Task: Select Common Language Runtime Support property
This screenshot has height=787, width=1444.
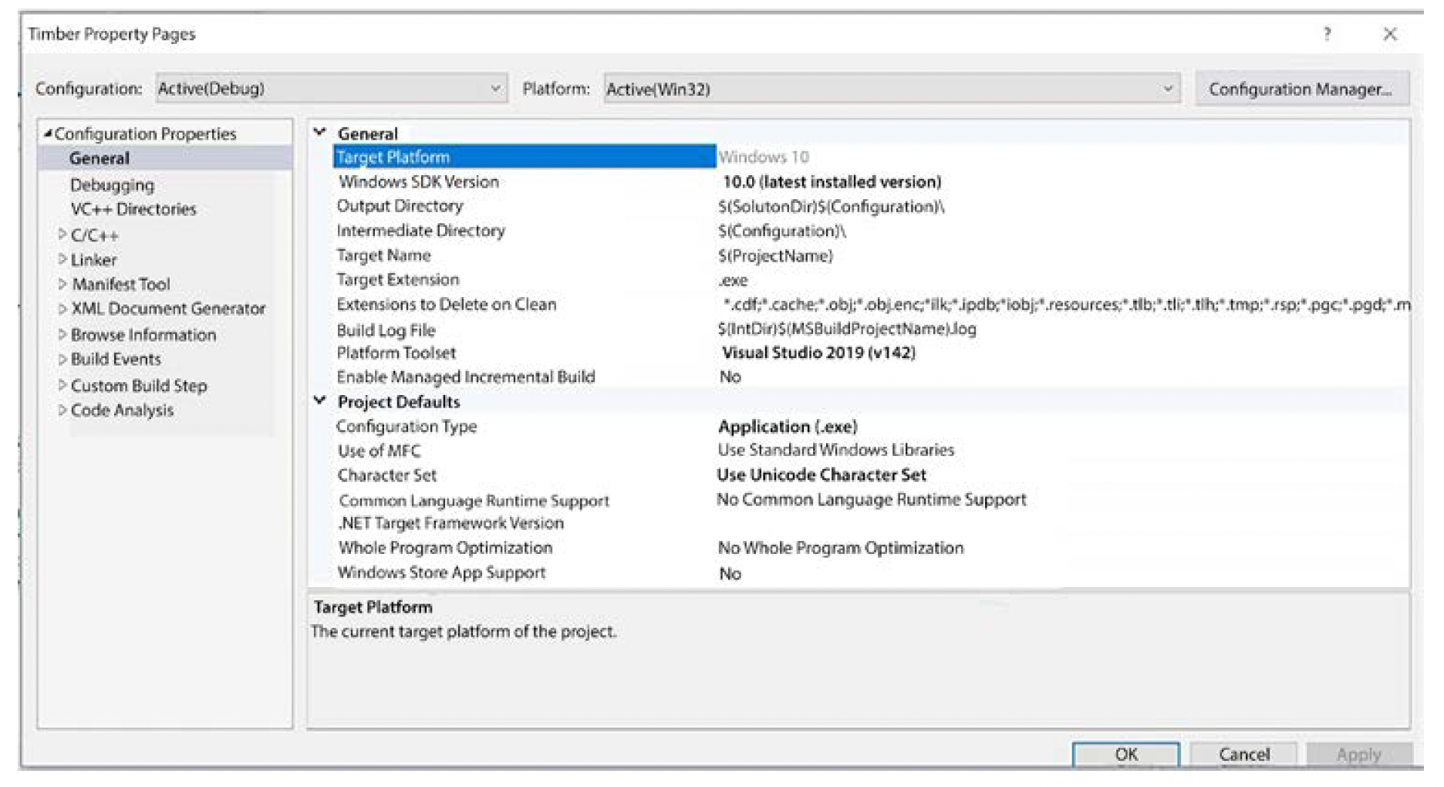Action: [x=474, y=501]
